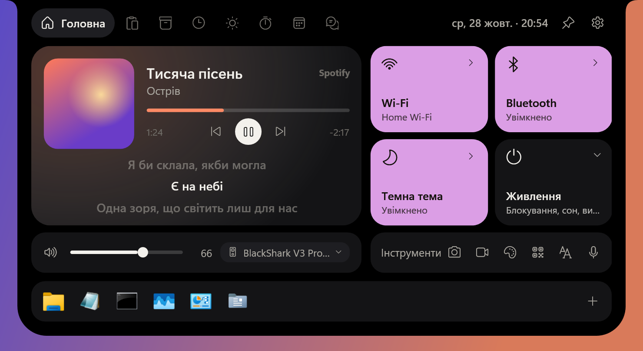Launch Notepad shortcut
The width and height of the screenshot is (643, 351).
pos(90,301)
